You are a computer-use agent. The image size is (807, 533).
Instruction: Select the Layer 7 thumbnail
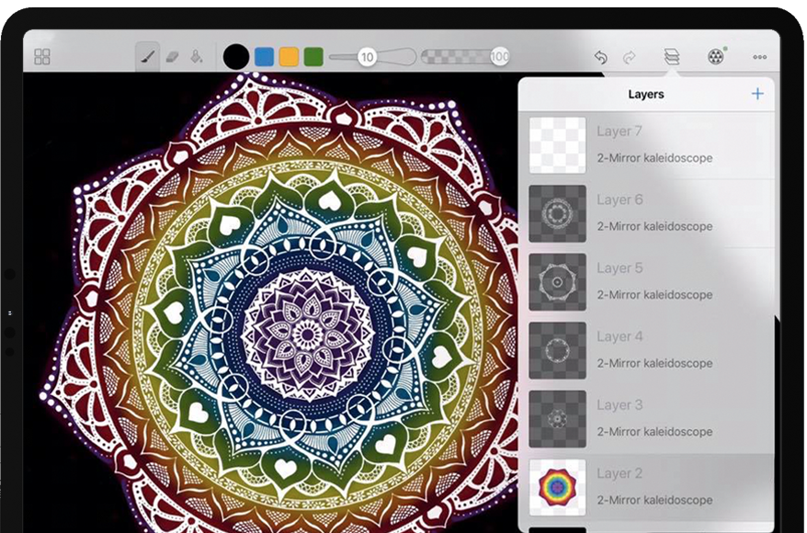pos(557,145)
